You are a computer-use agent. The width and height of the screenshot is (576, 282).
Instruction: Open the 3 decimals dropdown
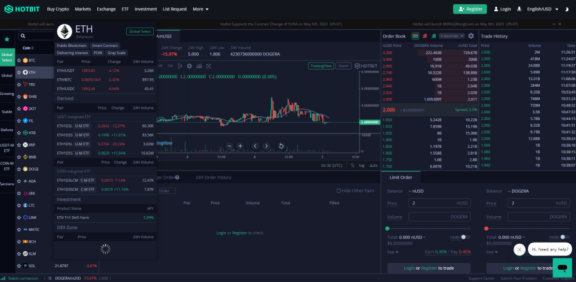452,36
